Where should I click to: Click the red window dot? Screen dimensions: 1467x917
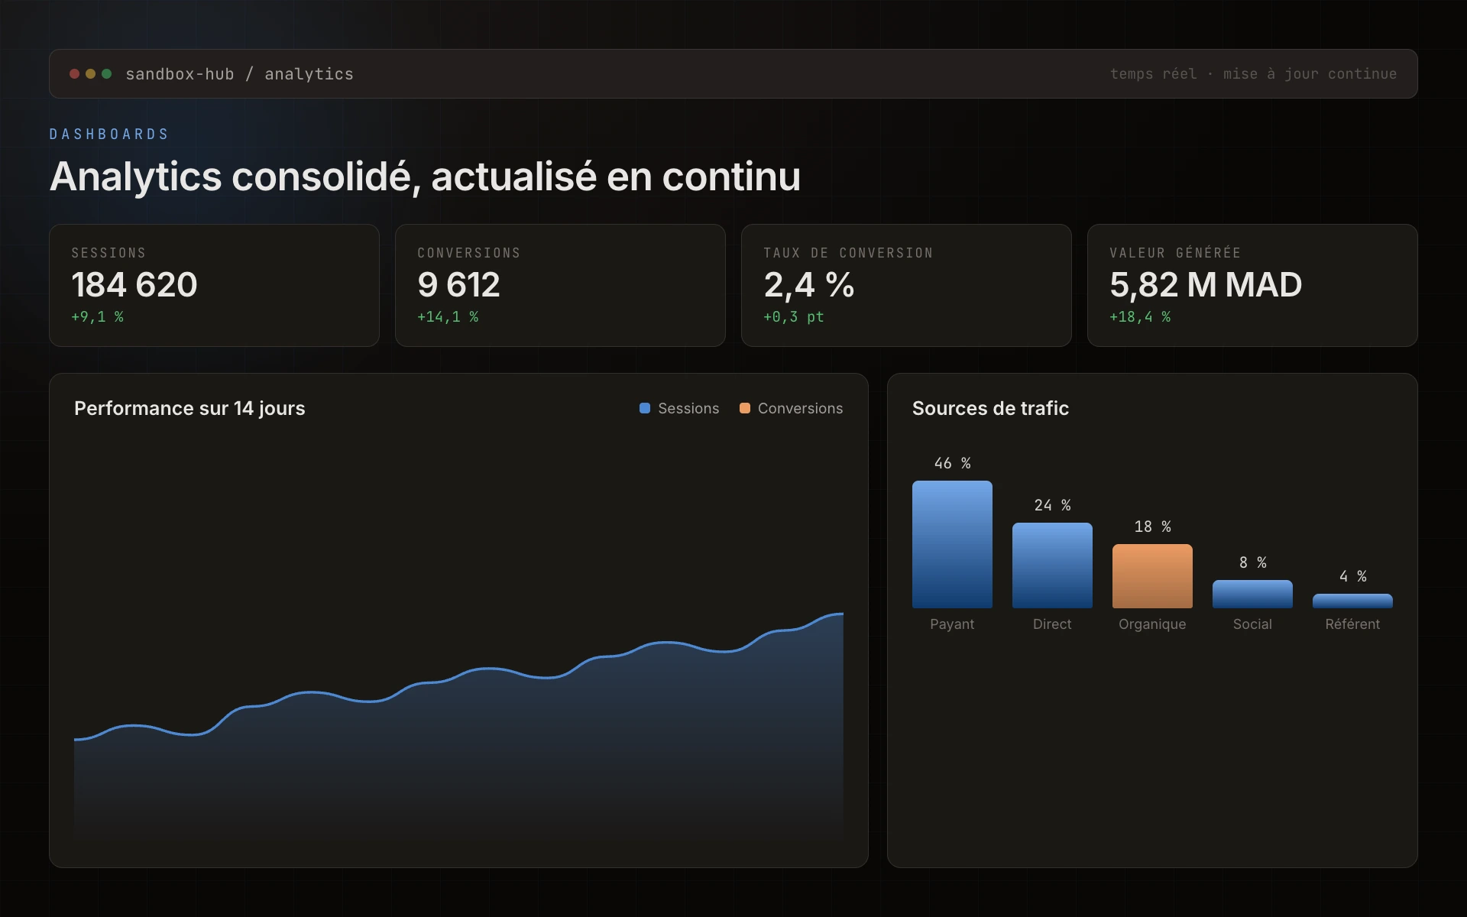click(x=74, y=74)
